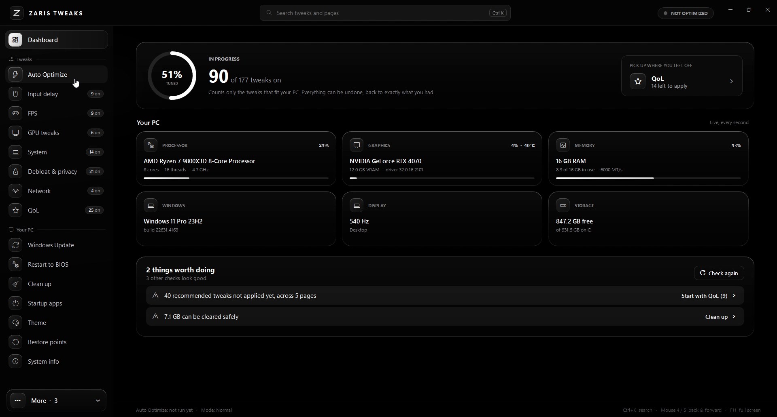The width and height of the screenshot is (777, 417).
Task: Click the Auto Optimize lightning icon
Action: (x=15, y=75)
